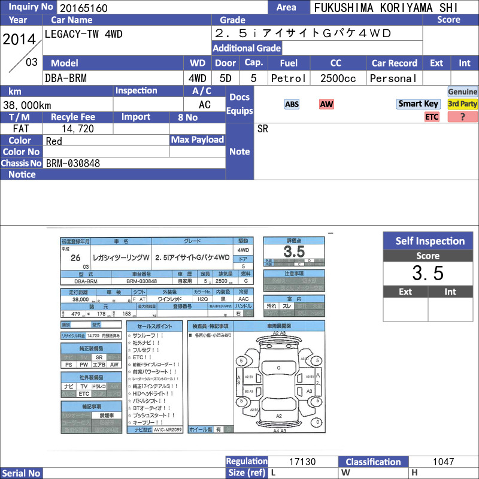Click the red ETC equipment badge
The width and height of the screenshot is (479, 479).
pos(432,117)
